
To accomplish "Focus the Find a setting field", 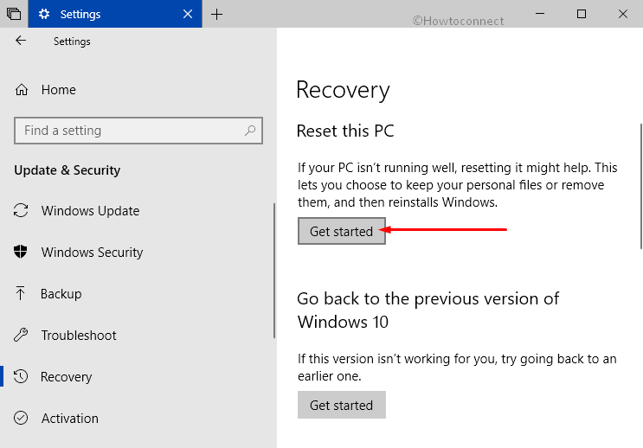I will pos(138,131).
